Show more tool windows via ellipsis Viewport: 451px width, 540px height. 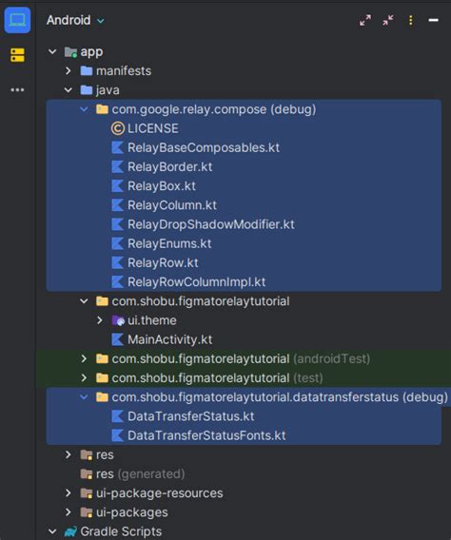point(17,90)
